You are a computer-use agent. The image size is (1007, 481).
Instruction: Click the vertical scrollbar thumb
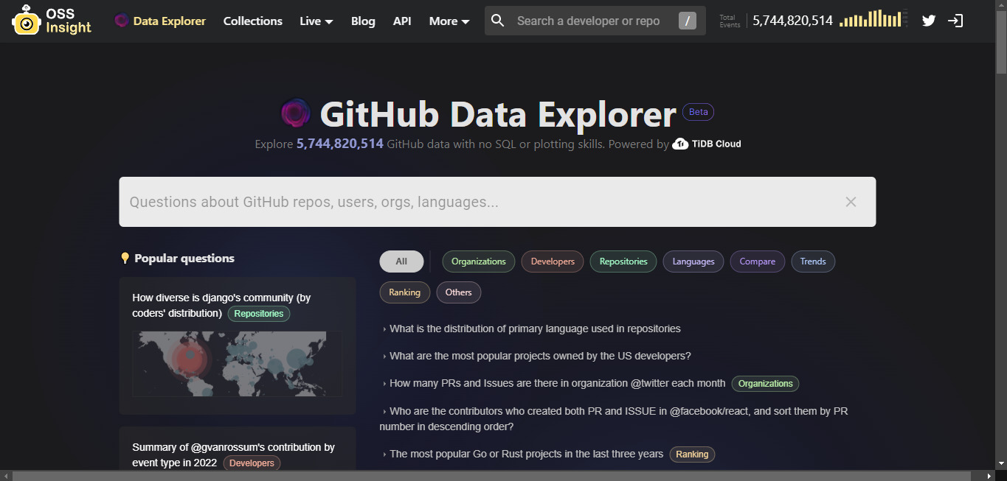coord(1001,43)
